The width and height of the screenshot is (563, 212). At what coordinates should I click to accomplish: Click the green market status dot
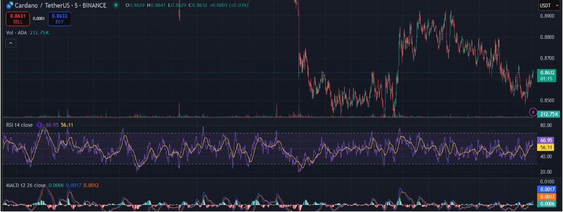tap(115, 5)
